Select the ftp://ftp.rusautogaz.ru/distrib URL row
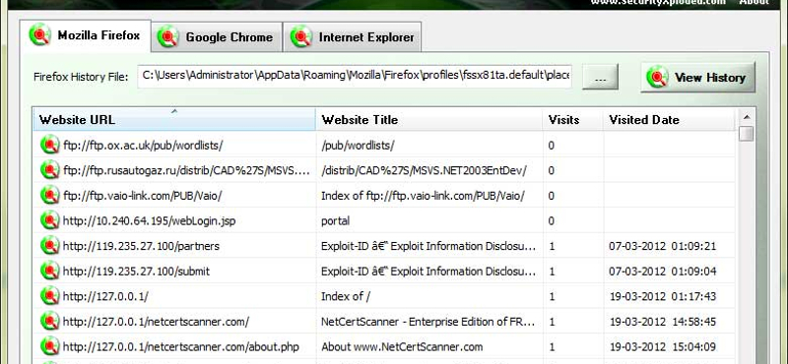The width and height of the screenshot is (788, 364). point(186,171)
